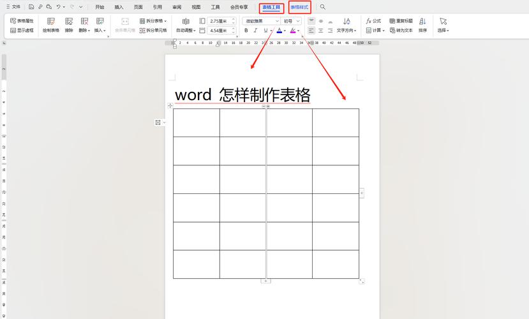Click the Save icon in quick access bar
The width and height of the screenshot is (529, 319).
click(31, 7)
